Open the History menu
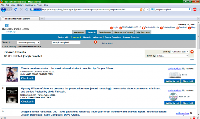200x119 pixels. point(20,5)
